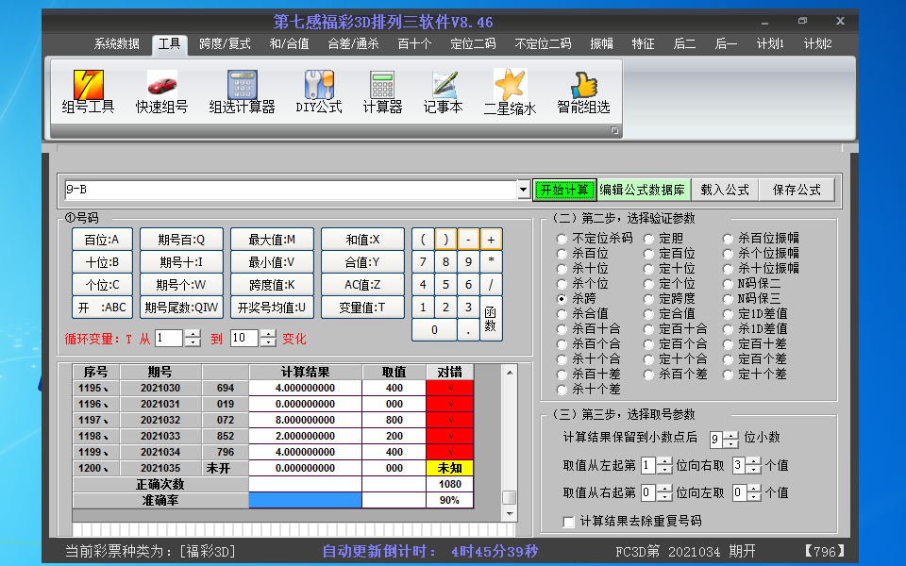Insert the 百位:A variable

pyautogui.click(x=102, y=240)
